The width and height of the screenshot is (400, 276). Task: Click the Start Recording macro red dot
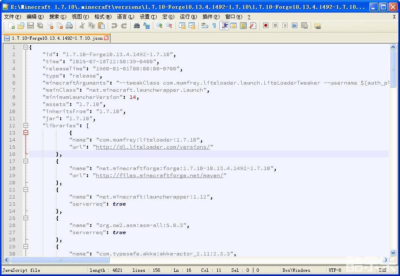(x=266, y=26)
